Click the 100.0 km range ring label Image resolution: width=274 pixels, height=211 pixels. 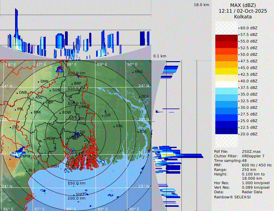pos(77,103)
